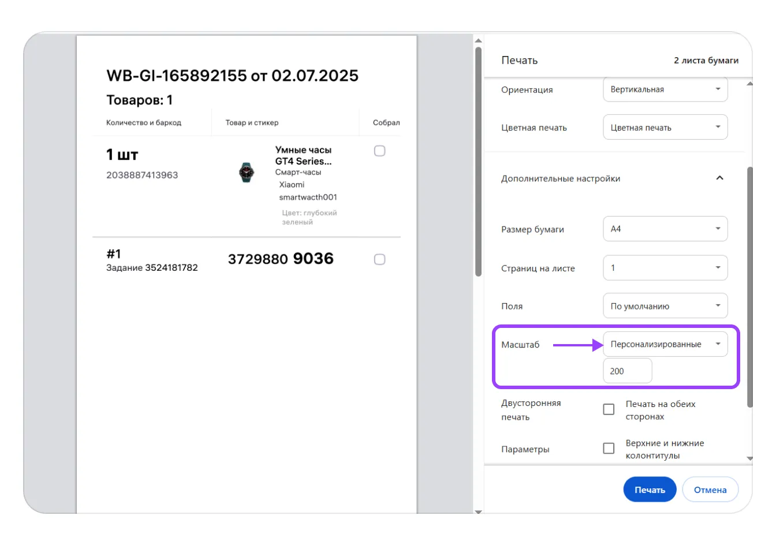Click scroll-down arrow of settings panel

coord(749,458)
